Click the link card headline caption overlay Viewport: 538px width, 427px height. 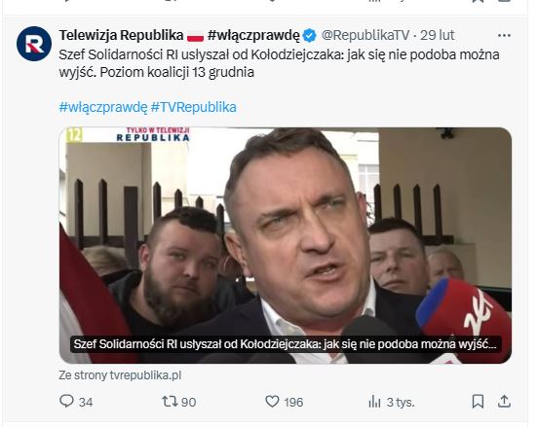tap(286, 344)
